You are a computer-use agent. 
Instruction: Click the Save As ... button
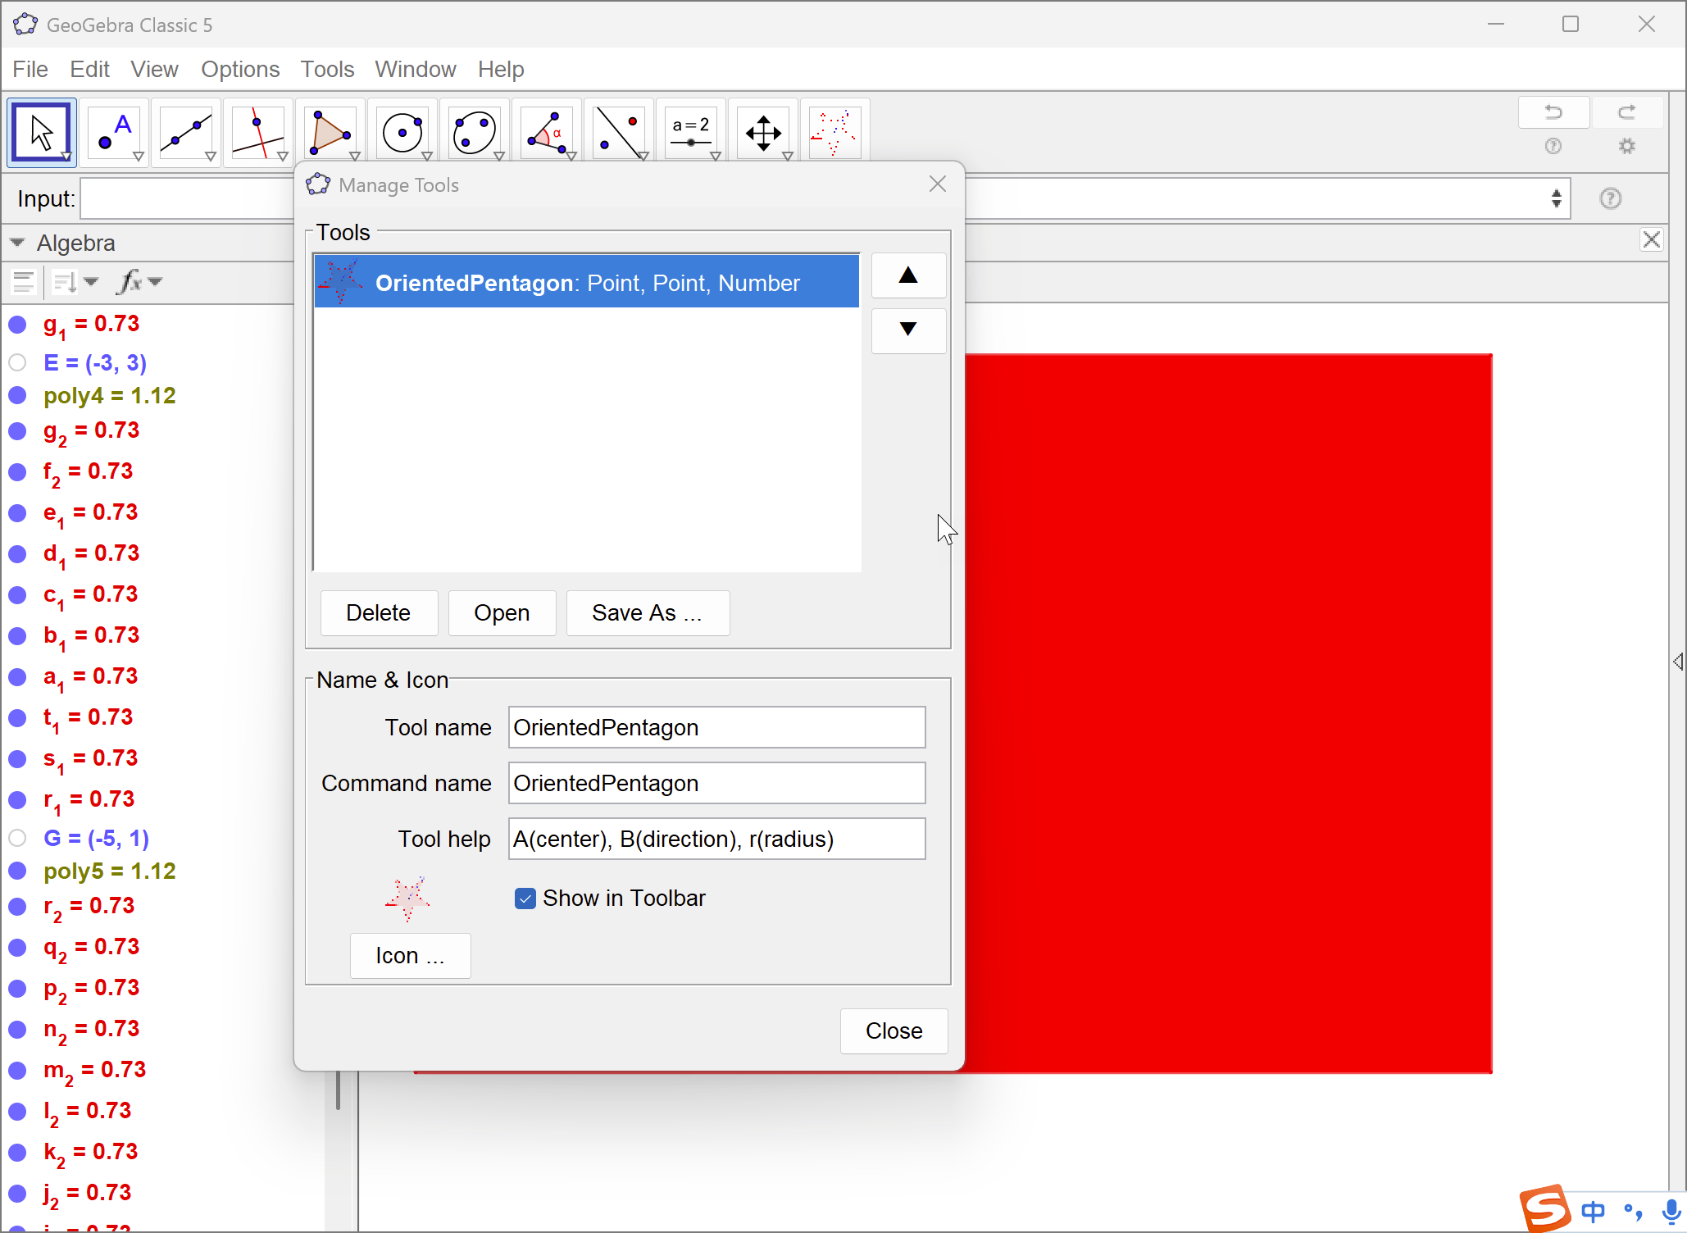coord(647,613)
